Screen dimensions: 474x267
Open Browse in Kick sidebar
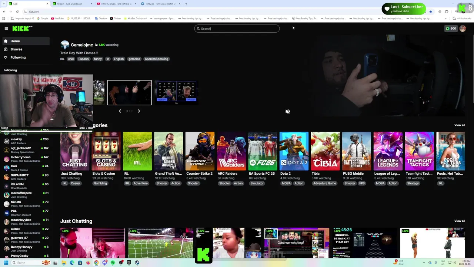pyautogui.click(x=25, y=49)
